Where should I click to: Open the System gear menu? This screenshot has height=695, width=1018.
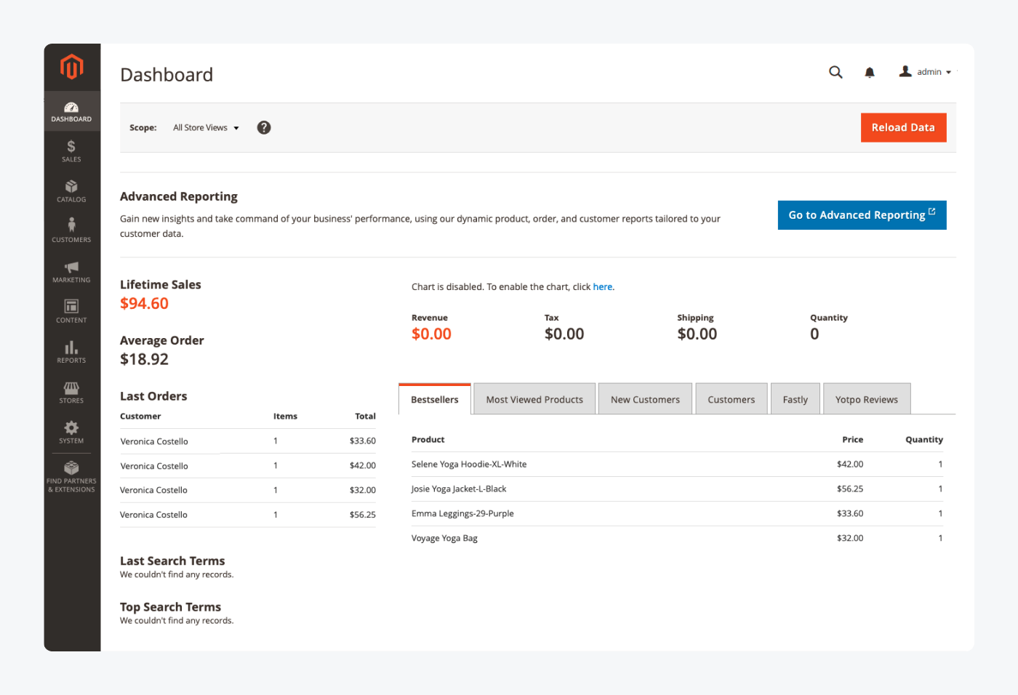pos(71,433)
